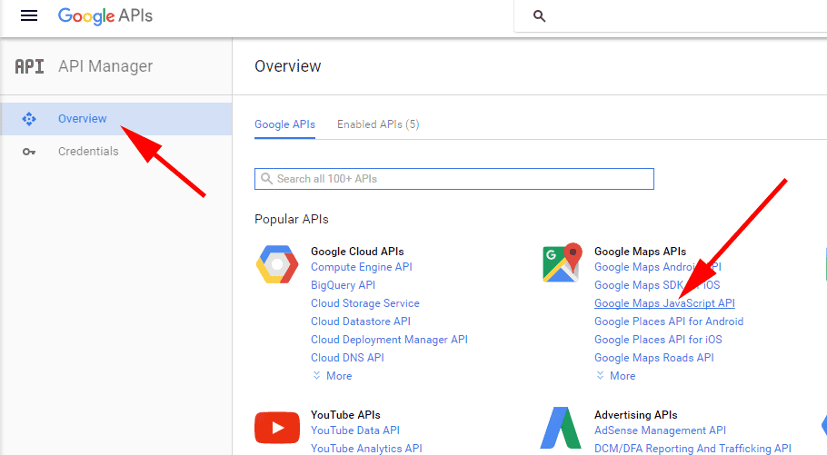Click the Credentials key icon in sidebar
Image resolution: width=827 pixels, height=455 pixels.
(28, 152)
